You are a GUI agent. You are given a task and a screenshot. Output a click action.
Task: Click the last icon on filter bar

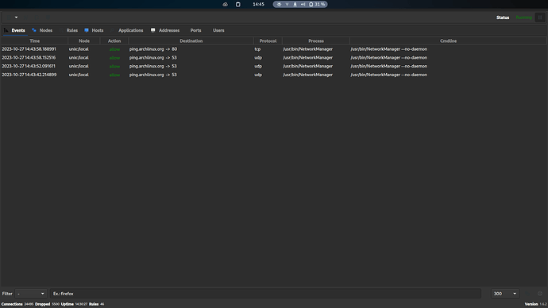pyautogui.click(x=540, y=294)
